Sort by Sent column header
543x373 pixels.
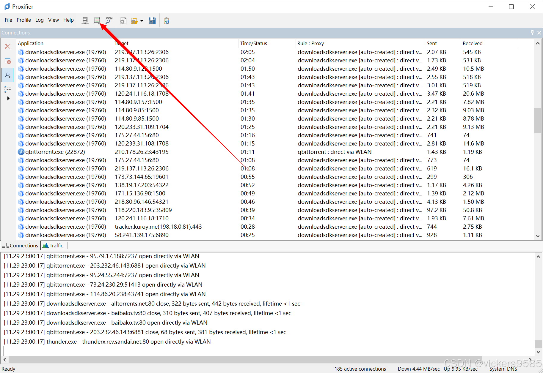[x=443, y=43]
